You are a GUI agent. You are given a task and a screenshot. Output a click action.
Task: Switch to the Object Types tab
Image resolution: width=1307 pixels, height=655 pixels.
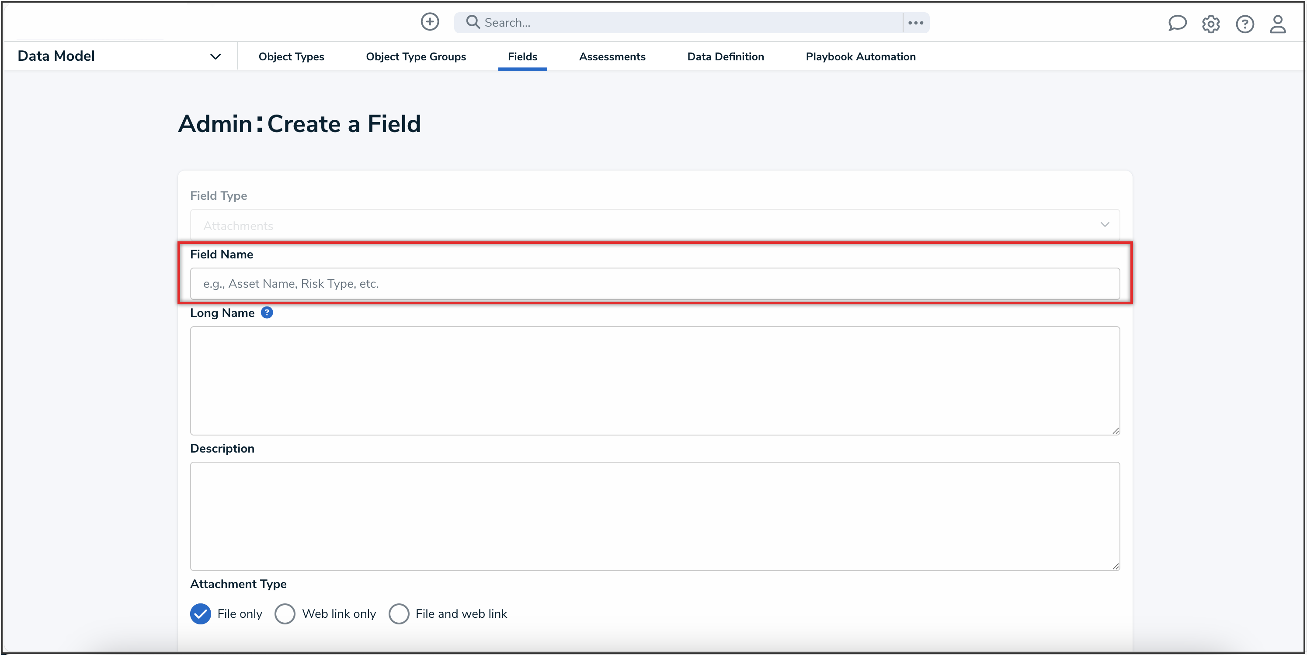pos(291,56)
